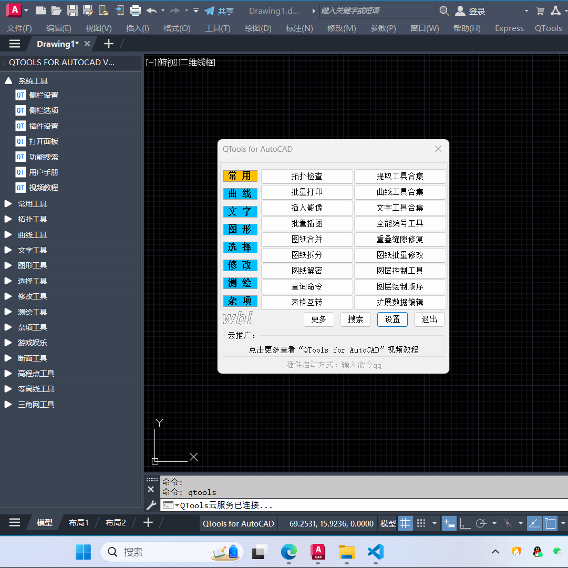Click the 拓扑检查 button
The width and height of the screenshot is (568, 568).
coord(307,177)
